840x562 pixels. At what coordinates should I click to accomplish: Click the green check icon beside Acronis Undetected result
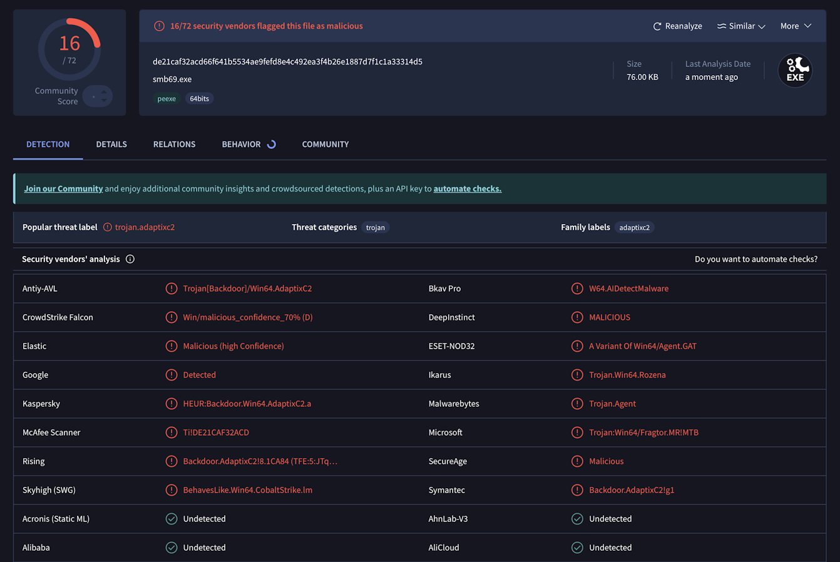coord(172,518)
